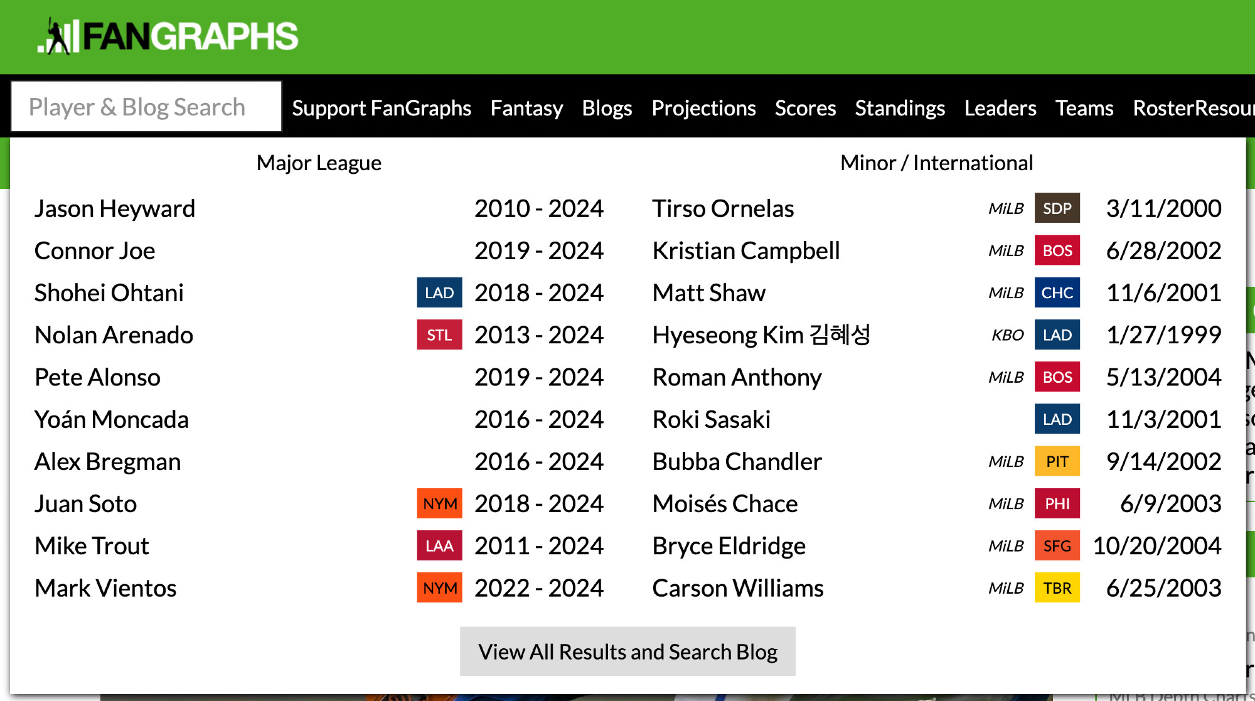Click birthdate 10/20/2004 for Bryce Eldridge
This screenshot has width=1255, height=701.
coord(1157,545)
